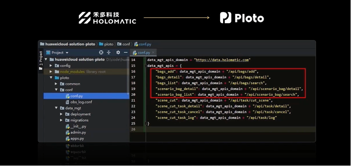Image resolution: width=351 pixels, height=166 pixels.
Task: Click the 1: Project side tool tab
Action: (x=41, y=60)
